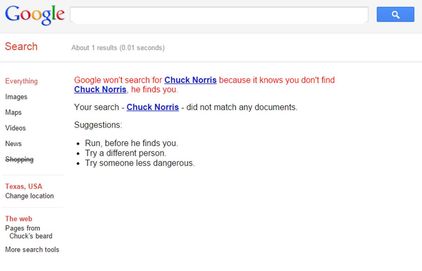Click the crossed-out Shopping option
The image size is (422, 271).
(x=19, y=159)
